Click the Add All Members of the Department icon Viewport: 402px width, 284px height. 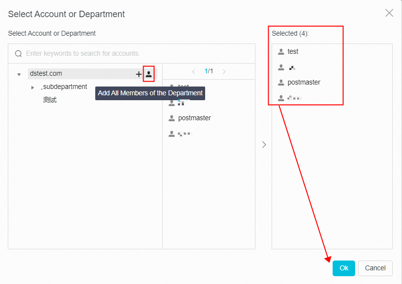click(148, 74)
